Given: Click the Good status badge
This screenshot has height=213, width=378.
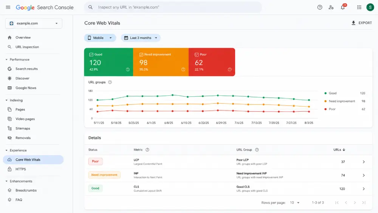Looking at the screenshot, I should point(96,188).
